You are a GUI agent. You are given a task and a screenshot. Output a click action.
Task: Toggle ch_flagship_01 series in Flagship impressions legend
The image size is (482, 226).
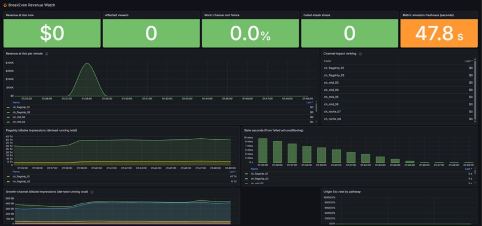pyautogui.click(x=21, y=177)
